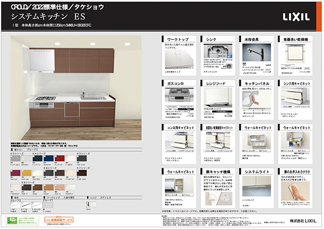
Task: Click the gas cooktop in the kitchen render
Action: click(x=45, y=98)
